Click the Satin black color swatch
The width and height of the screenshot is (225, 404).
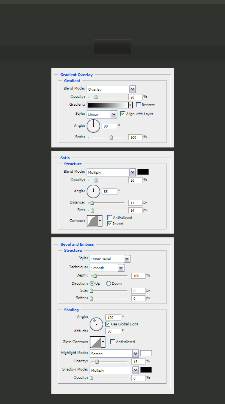point(143,172)
